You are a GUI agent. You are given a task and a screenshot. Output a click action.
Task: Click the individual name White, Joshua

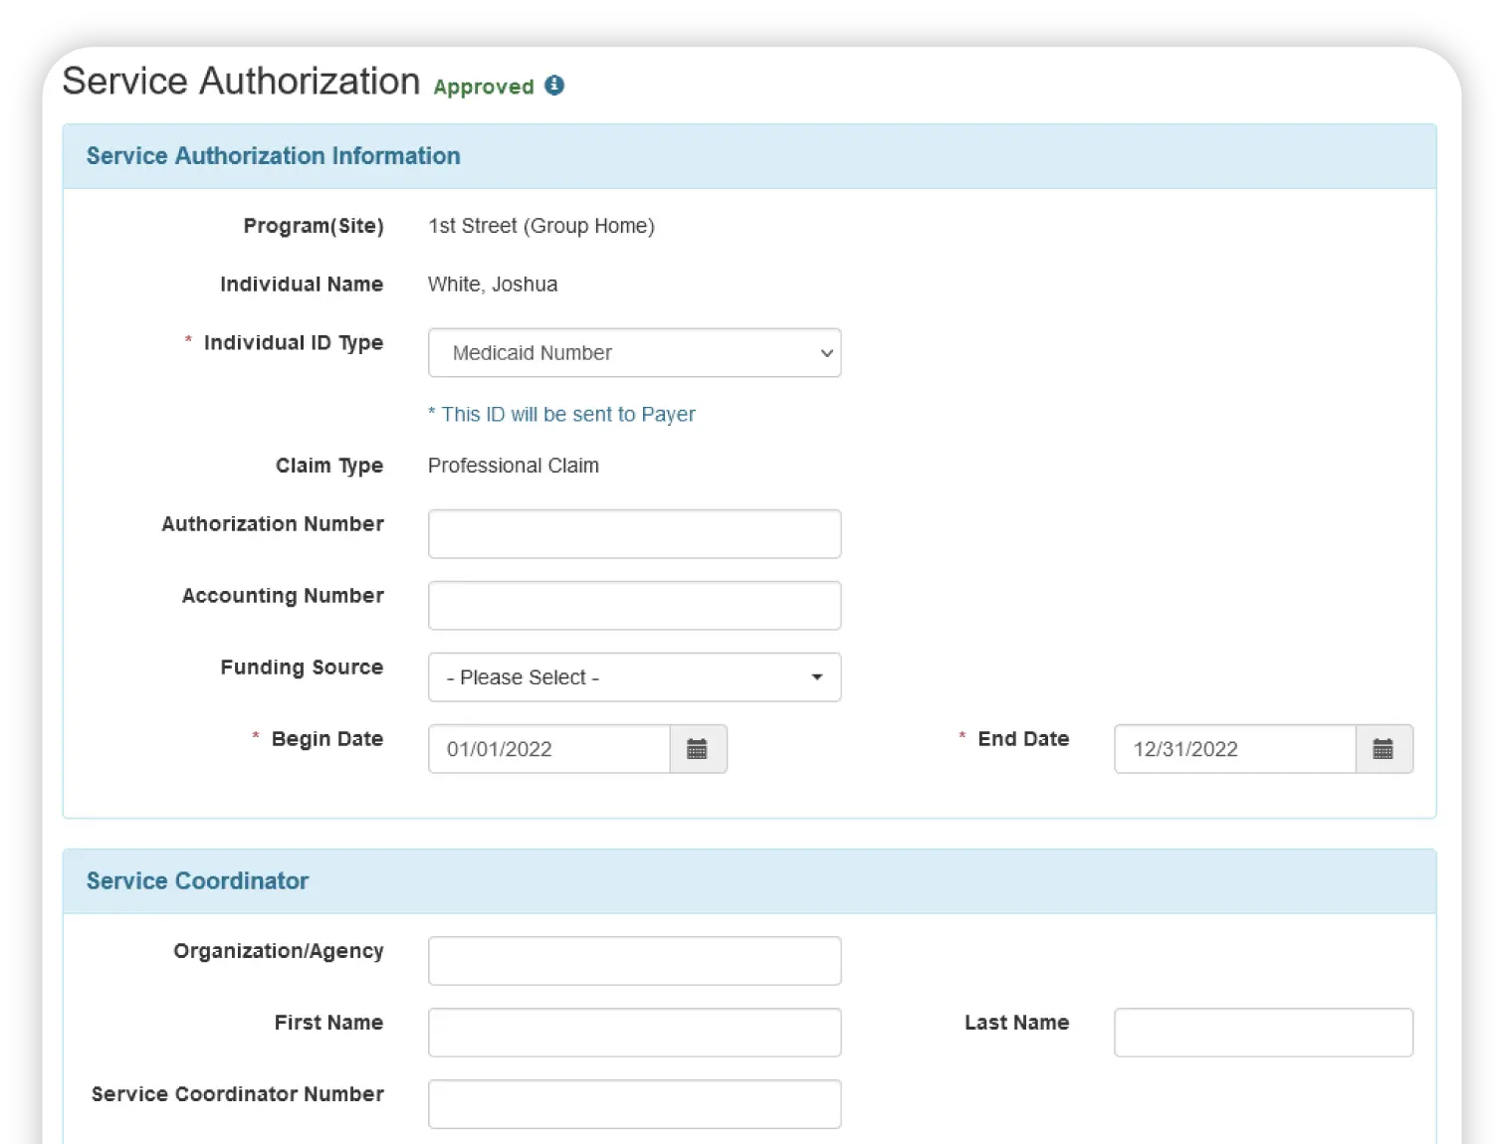[x=492, y=285]
